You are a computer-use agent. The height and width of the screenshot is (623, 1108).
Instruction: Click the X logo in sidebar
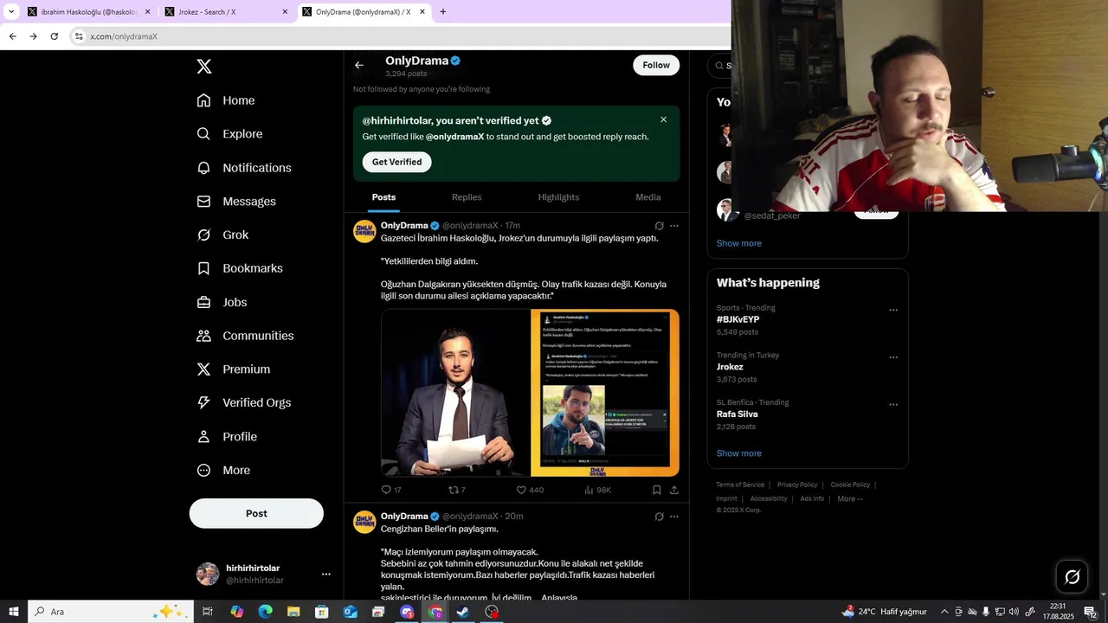click(x=204, y=67)
